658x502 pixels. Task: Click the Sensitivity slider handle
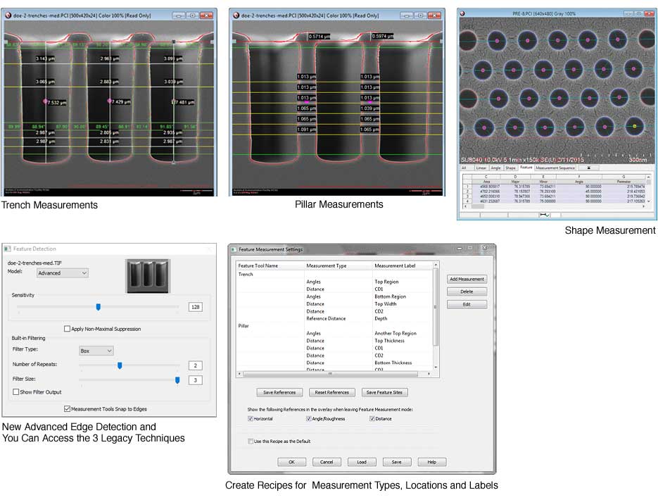coord(98,306)
